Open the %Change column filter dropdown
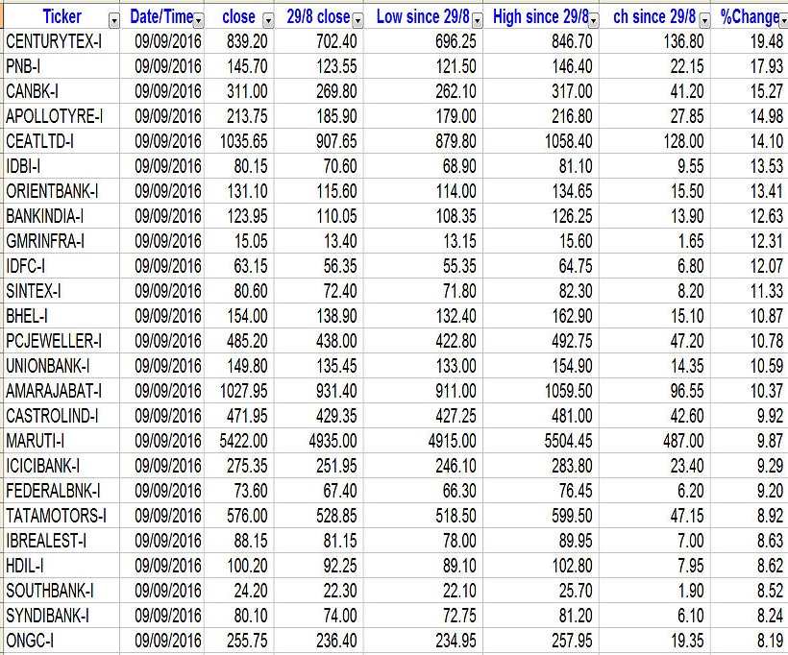The image size is (788, 655). (782, 19)
